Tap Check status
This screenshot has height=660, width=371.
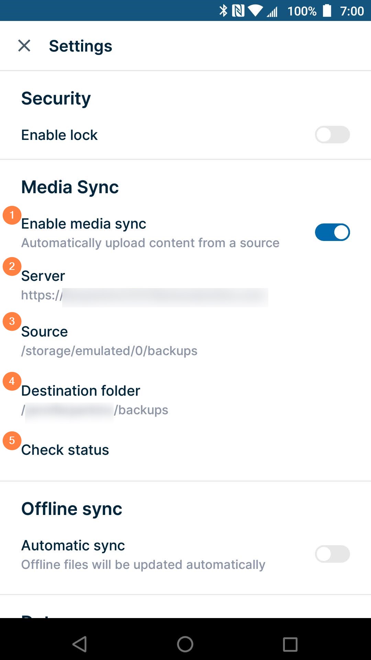click(65, 450)
